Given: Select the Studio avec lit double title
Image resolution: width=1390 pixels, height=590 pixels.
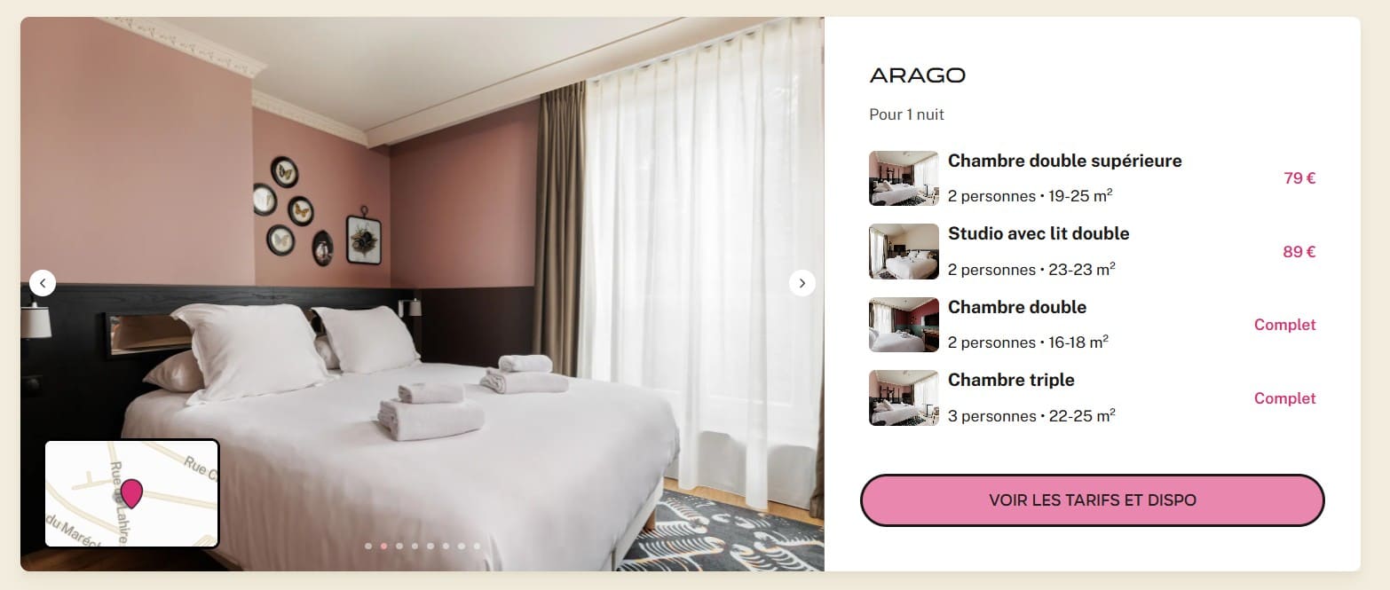Looking at the screenshot, I should click(x=1039, y=233).
